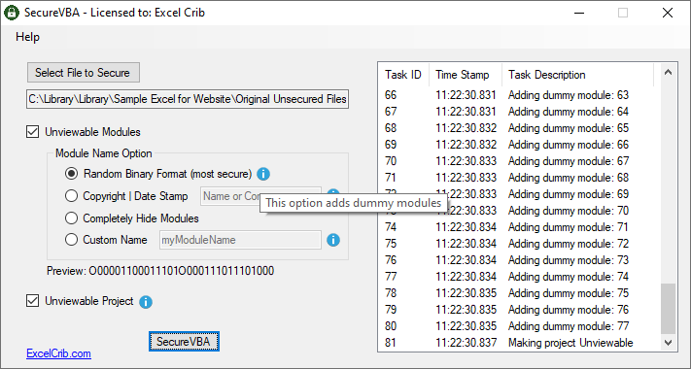Select log row with Task ID 79
The width and height of the screenshot is (691, 369).
pyautogui.click(x=520, y=310)
